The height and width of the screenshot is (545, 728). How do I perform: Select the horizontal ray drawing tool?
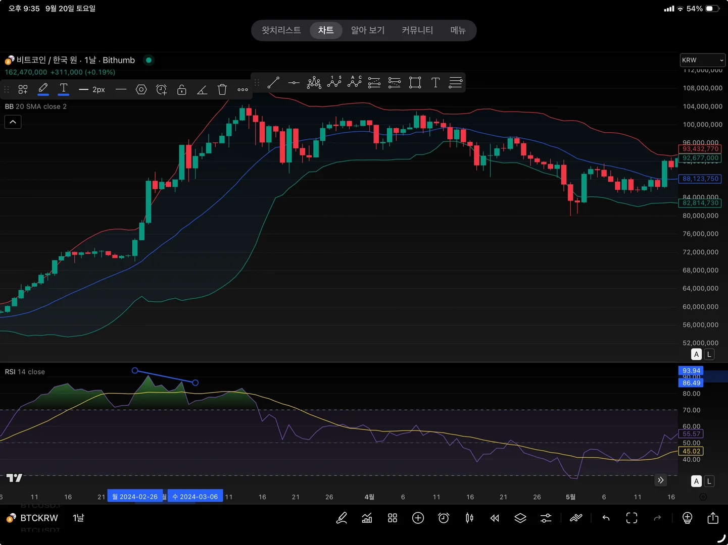tap(294, 83)
